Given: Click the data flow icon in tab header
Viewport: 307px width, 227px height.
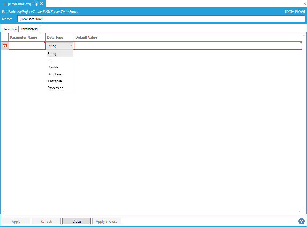Looking at the screenshot, I should (x=5, y=4).
